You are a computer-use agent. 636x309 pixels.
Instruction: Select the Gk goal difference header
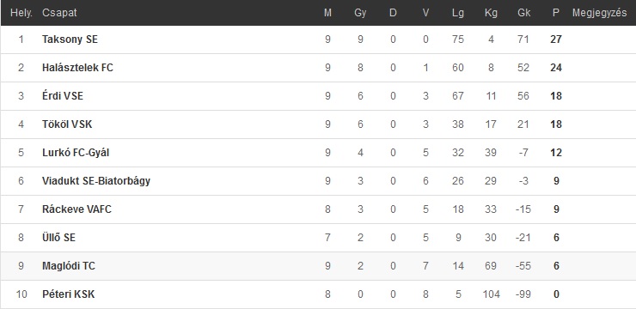point(524,13)
